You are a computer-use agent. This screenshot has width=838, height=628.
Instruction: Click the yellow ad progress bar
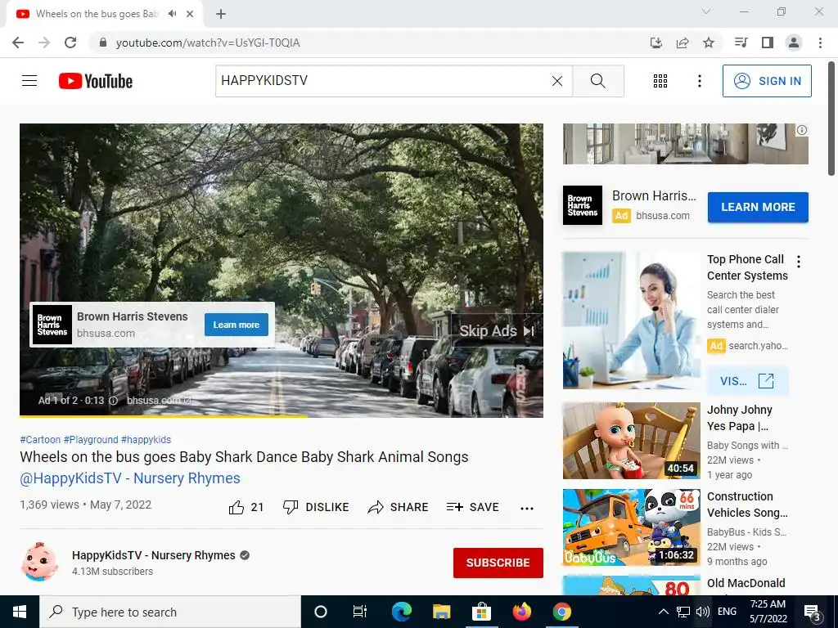click(x=163, y=416)
